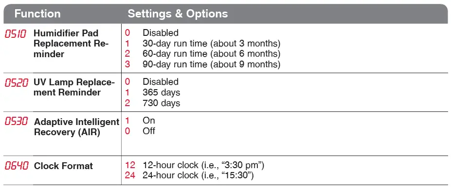The width and height of the screenshot is (451, 188).
Task: Click the Function column header
Action: pyautogui.click(x=37, y=14)
